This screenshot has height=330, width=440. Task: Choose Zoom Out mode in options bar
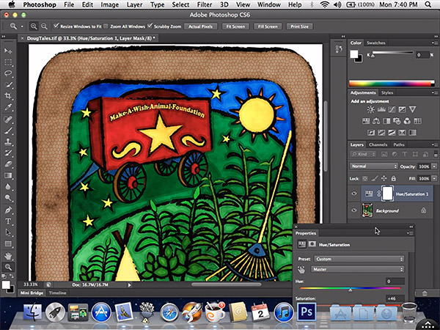(x=44, y=26)
